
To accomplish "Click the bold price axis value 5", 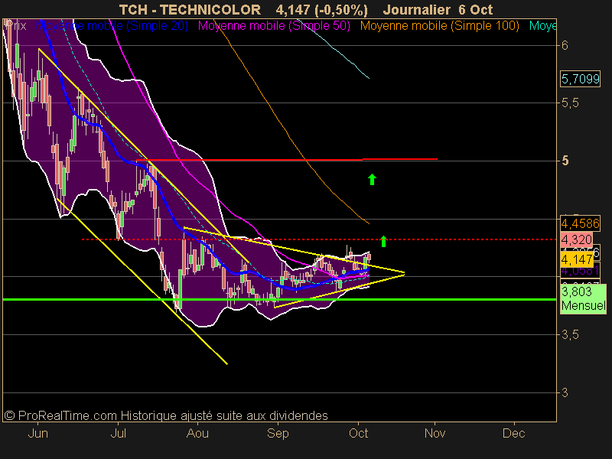I will (x=565, y=161).
